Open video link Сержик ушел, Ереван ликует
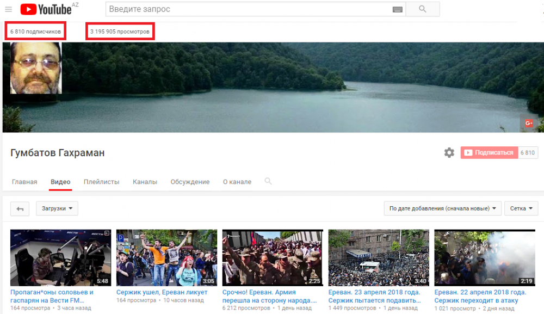The height and width of the screenshot is (314, 544). coord(157,292)
